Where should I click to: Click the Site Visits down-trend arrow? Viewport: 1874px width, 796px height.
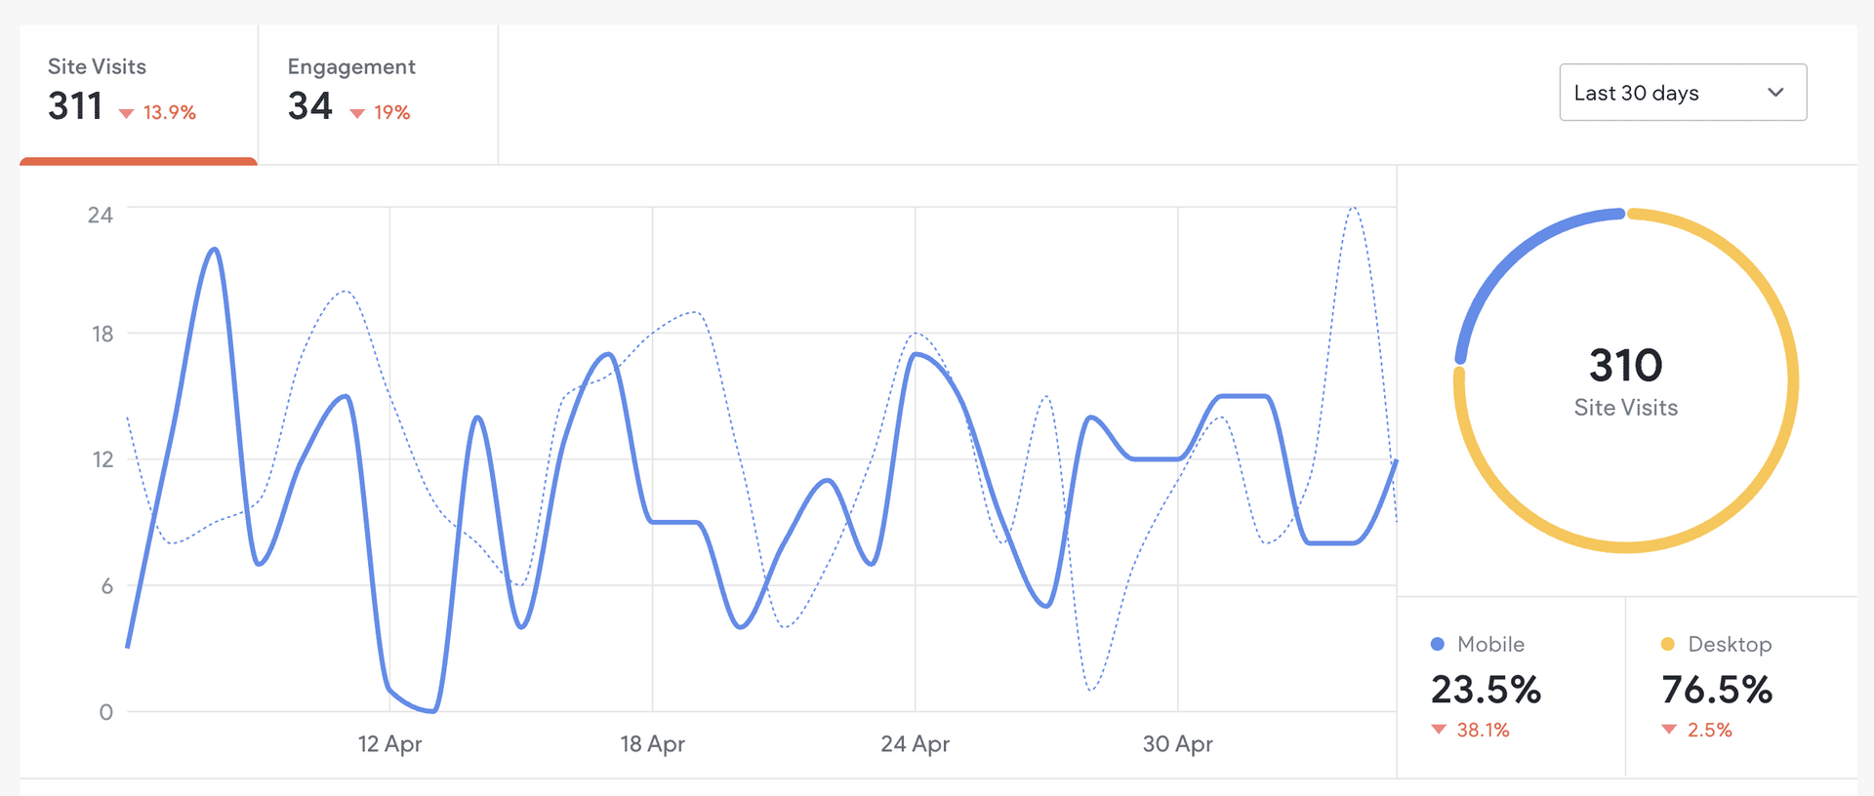pyautogui.click(x=126, y=114)
